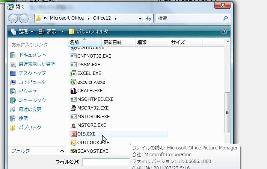Click the パブリック folder icon
This screenshot has width=267, height=169.
coord(12,128)
